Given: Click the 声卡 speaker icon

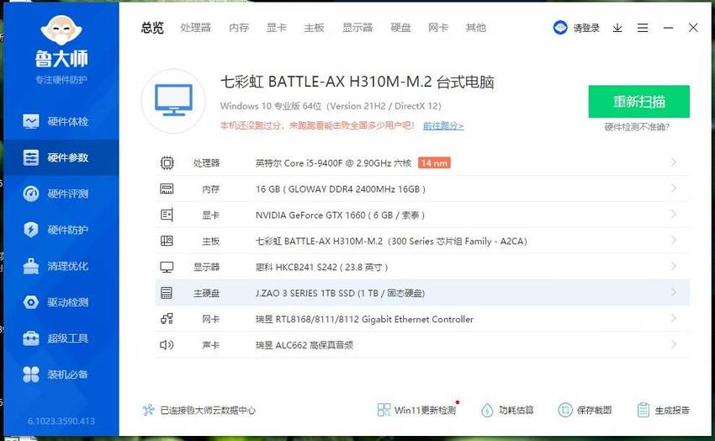Looking at the screenshot, I should [167, 345].
